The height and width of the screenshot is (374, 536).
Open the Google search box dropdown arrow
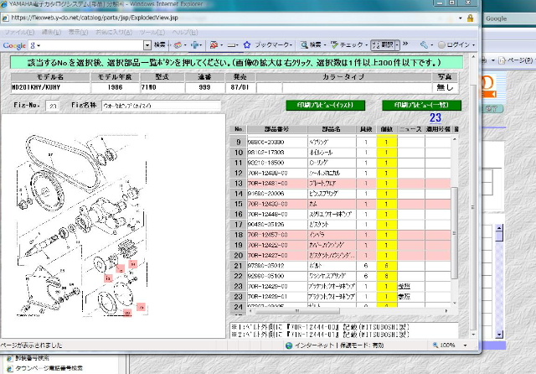click(x=147, y=45)
